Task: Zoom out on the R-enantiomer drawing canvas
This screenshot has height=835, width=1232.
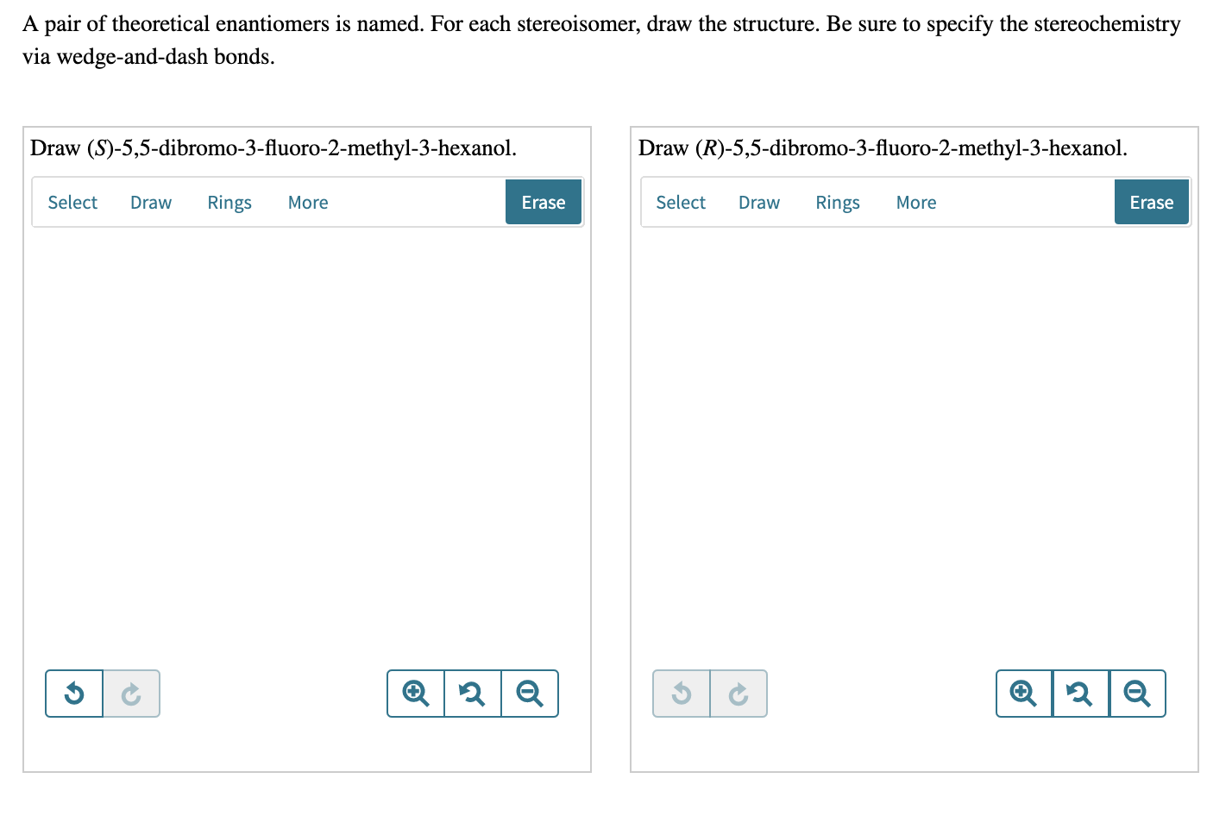Action: coord(1137,694)
